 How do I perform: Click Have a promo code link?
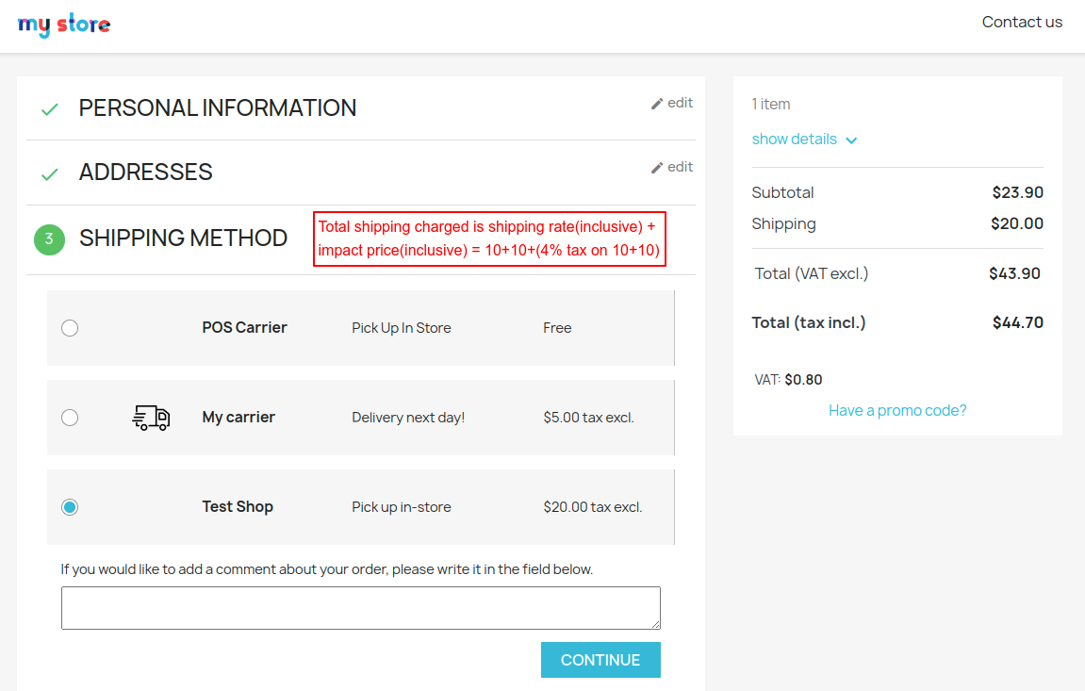[897, 410]
